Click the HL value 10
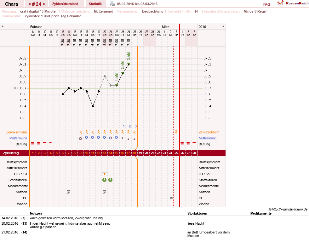This screenshot has width=309, height=247. click(x=171, y=198)
